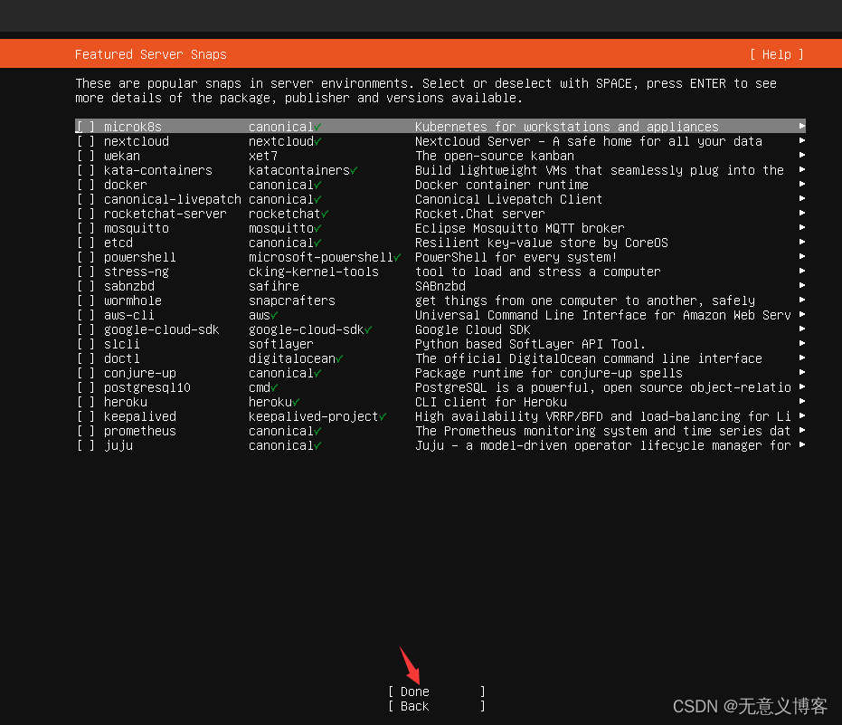The image size is (842, 725).
Task: Enable the prometheus monitoring snap
Action: (x=83, y=431)
